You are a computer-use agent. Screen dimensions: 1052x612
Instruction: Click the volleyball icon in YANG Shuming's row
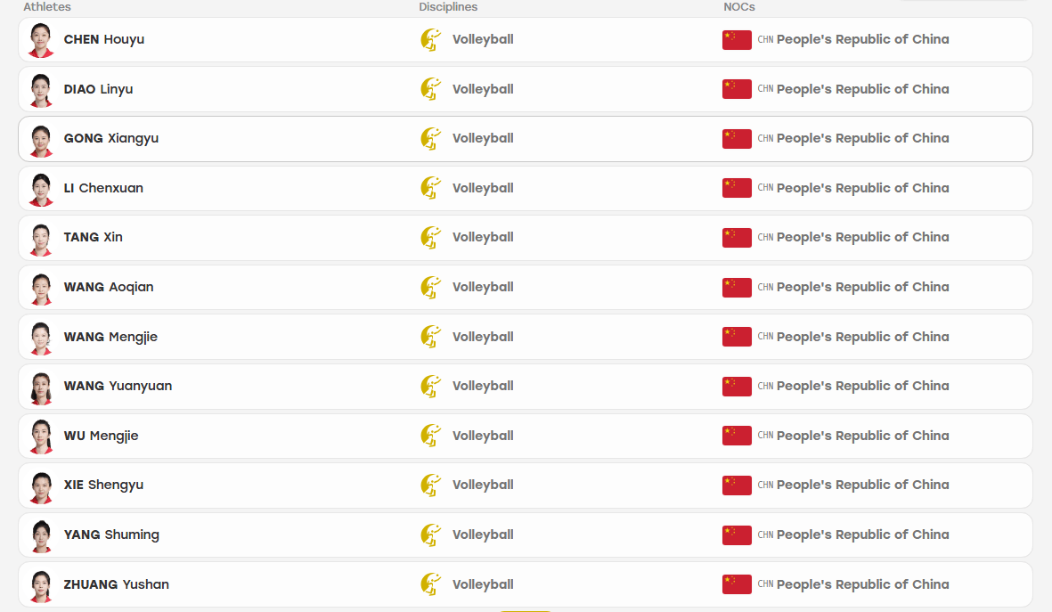pos(431,534)
